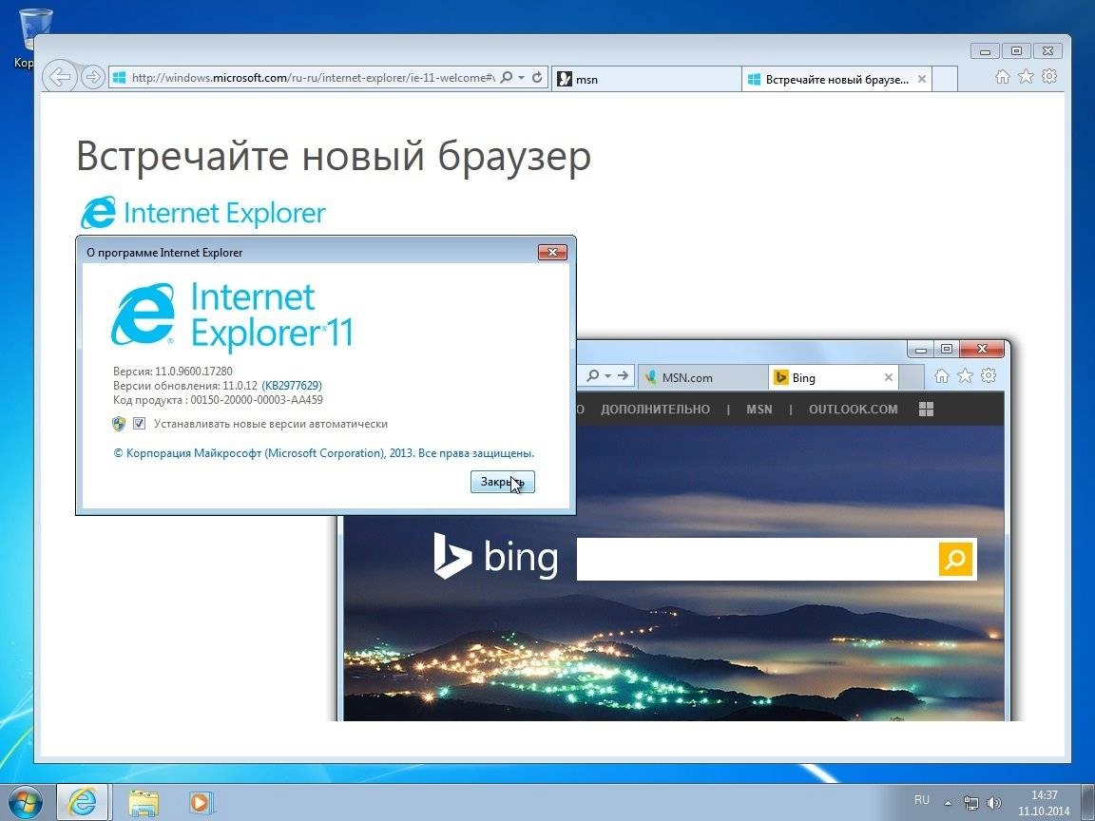Open the KB2977629 update link
This screenshot has width=1095, height=821.
click(292, 386)
